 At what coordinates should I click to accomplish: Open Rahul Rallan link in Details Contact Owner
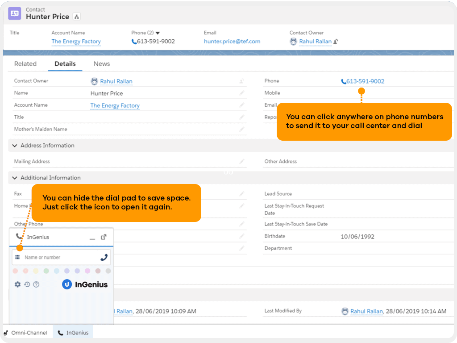[116, 81]
